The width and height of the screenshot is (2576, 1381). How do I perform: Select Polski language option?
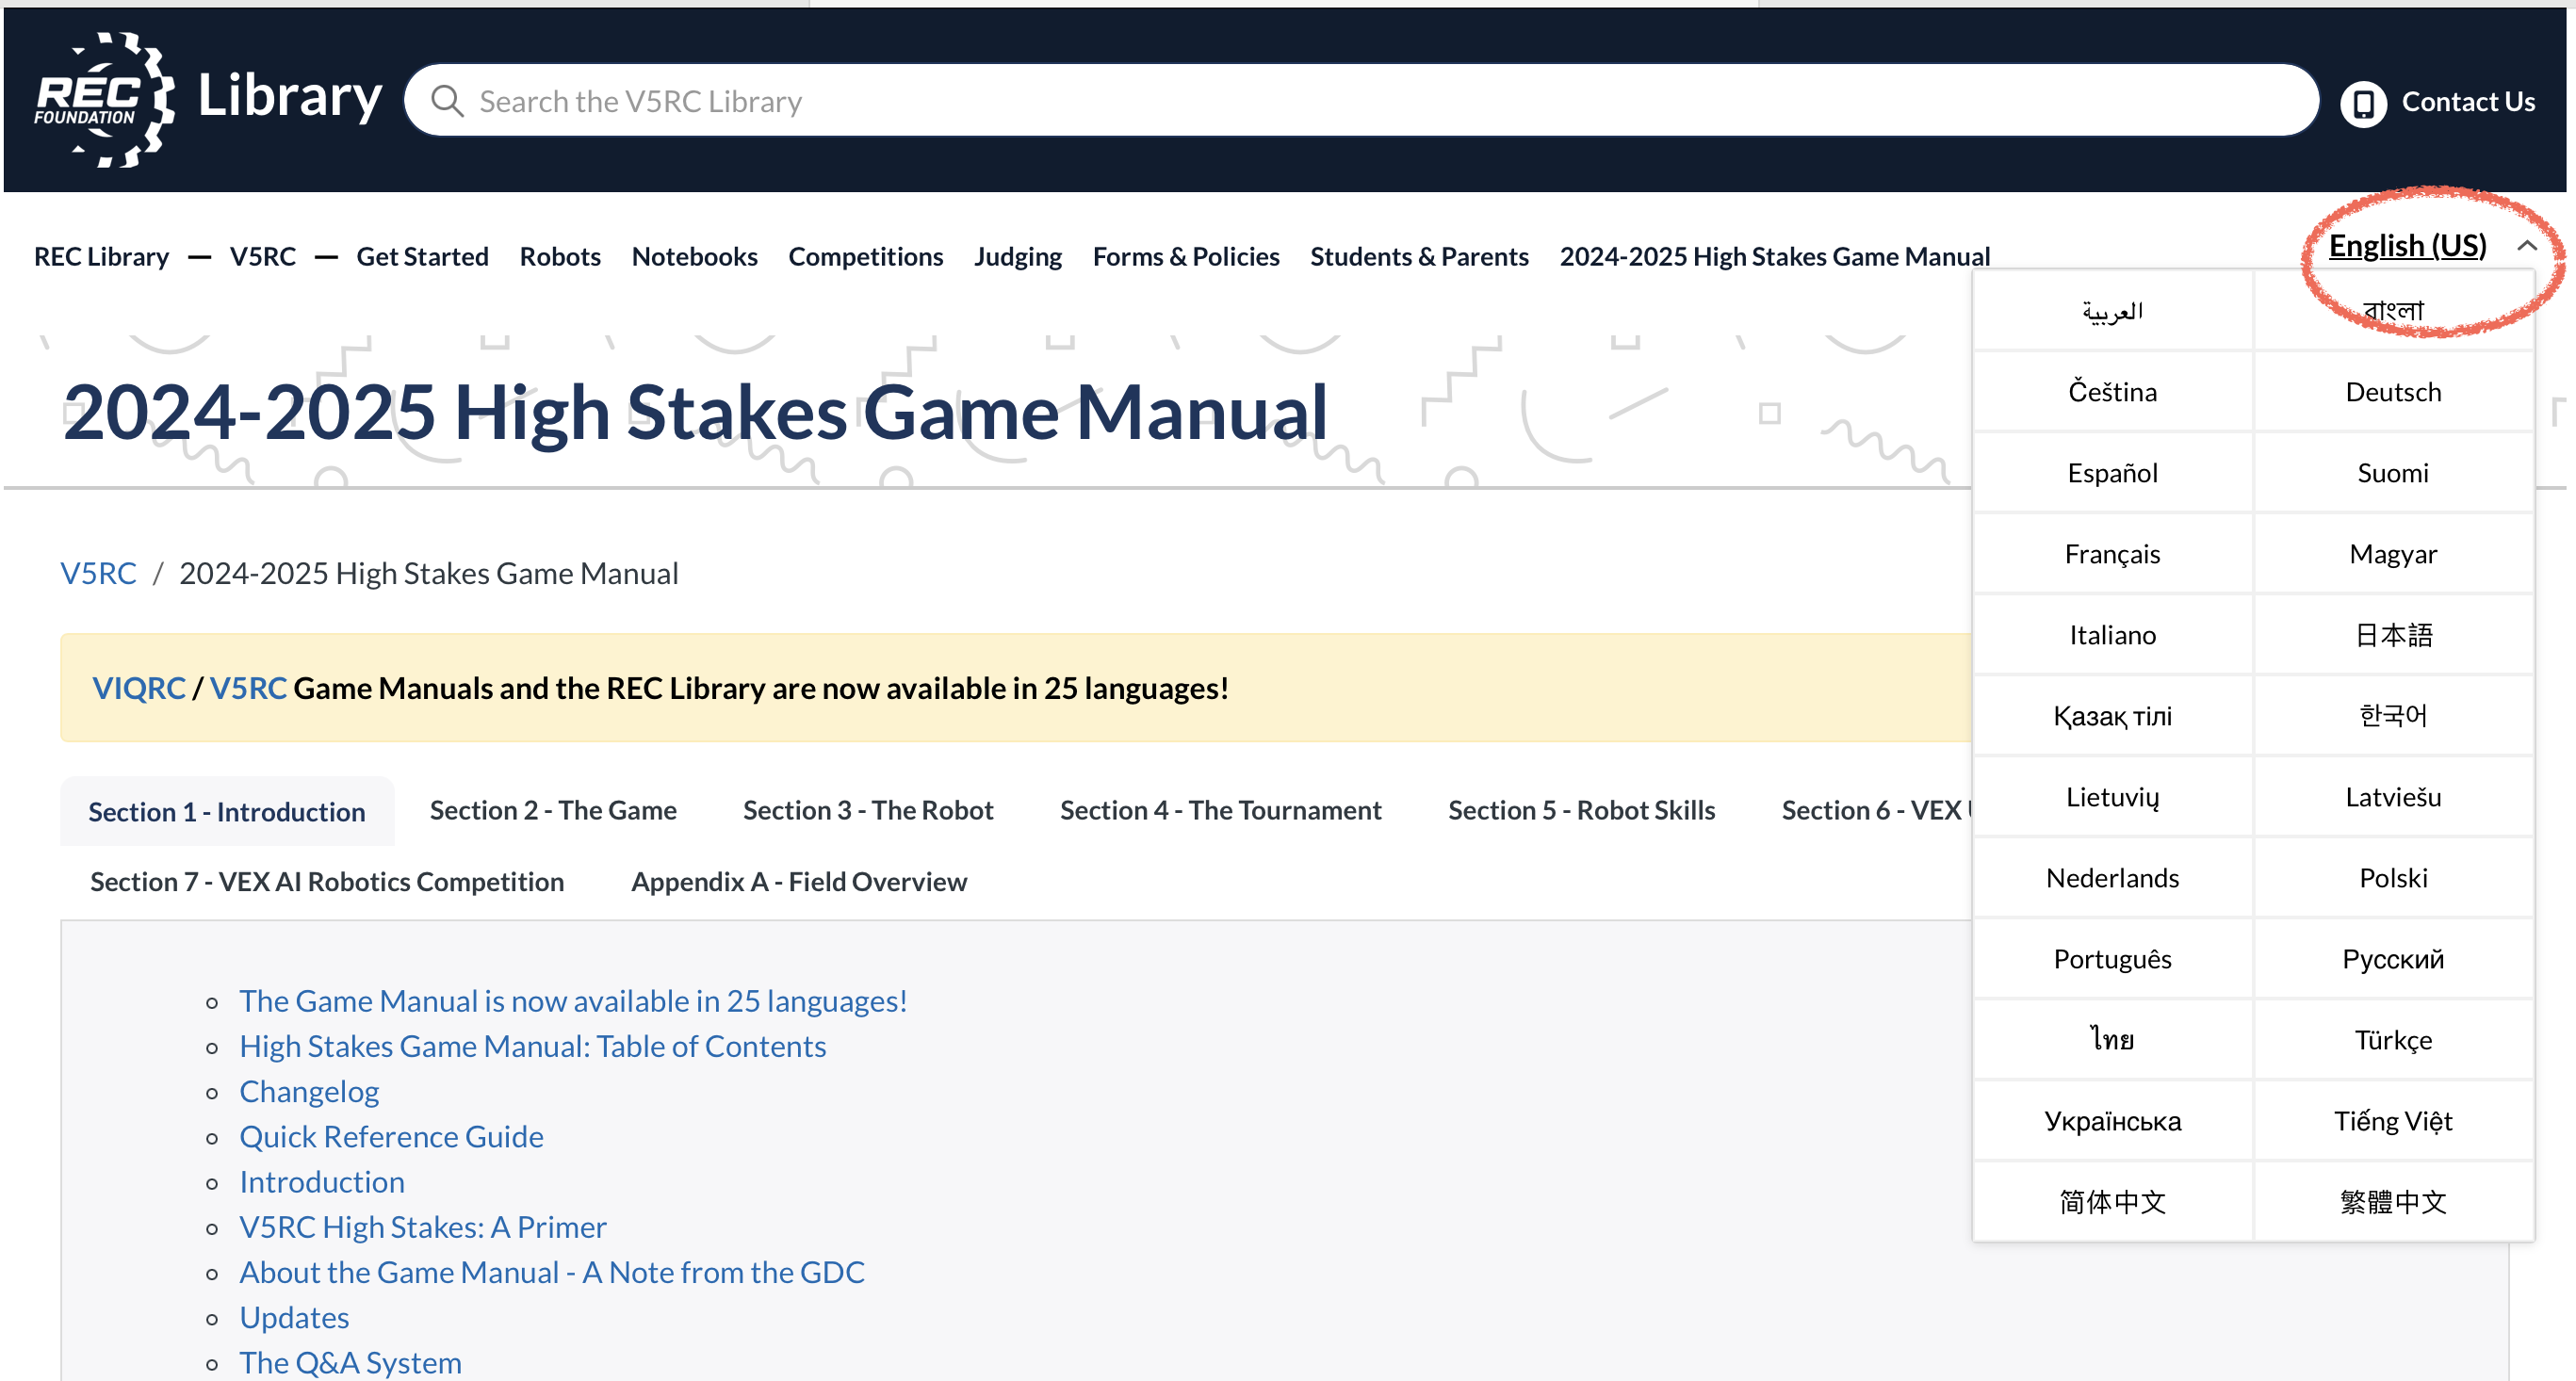click(2393, 878)
